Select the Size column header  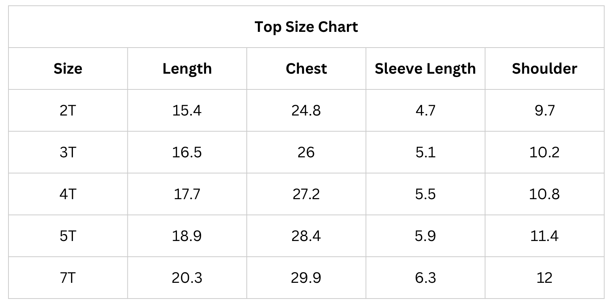click(x=68, y=69)
